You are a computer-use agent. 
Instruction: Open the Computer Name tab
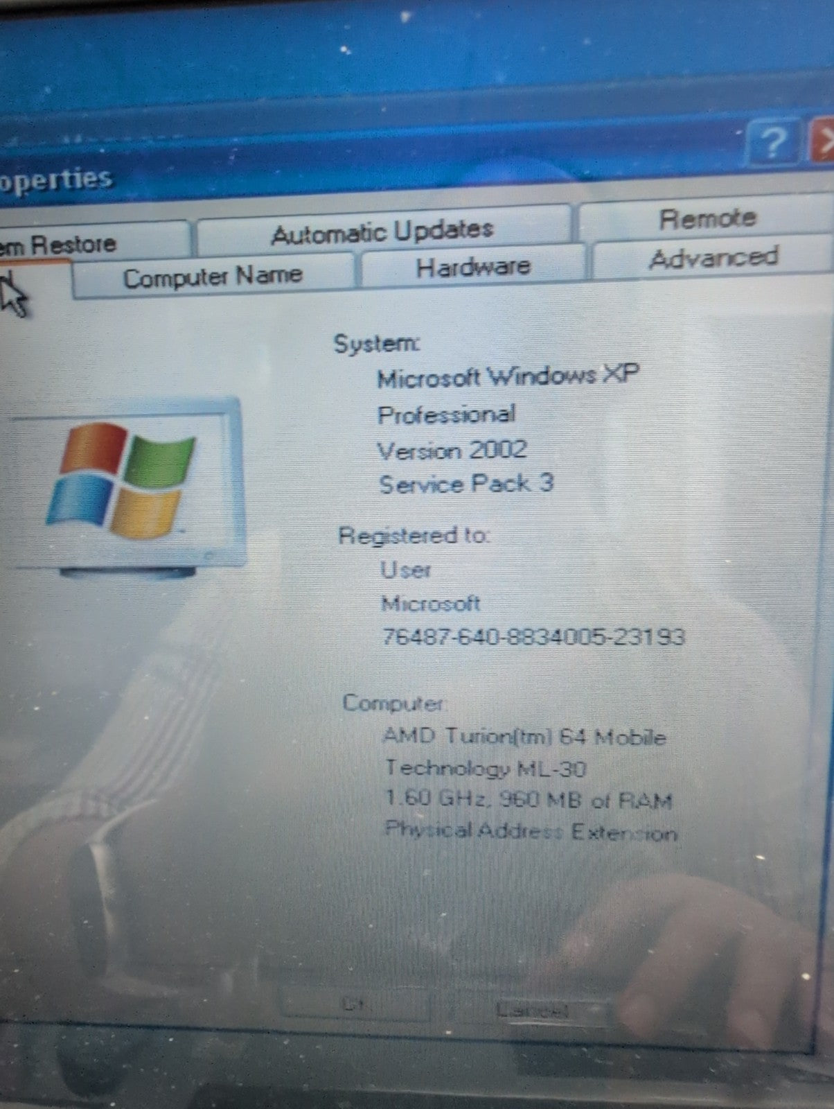pyautogui.click(x=213, y=277)
